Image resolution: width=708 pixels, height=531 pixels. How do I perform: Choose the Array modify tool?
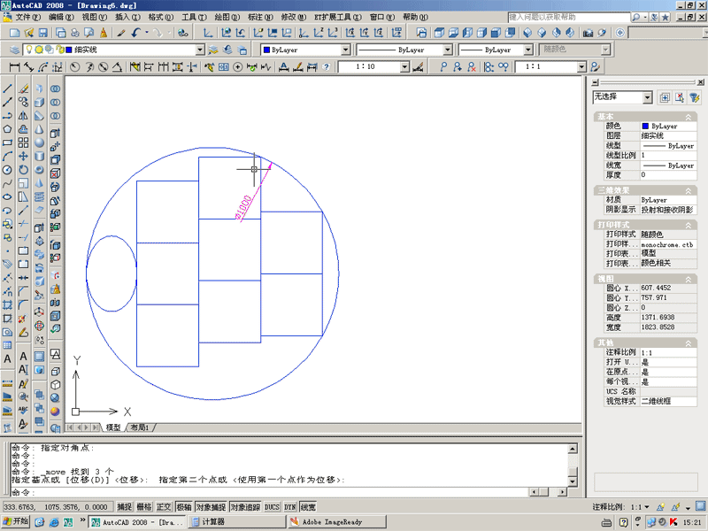[24, 142]
